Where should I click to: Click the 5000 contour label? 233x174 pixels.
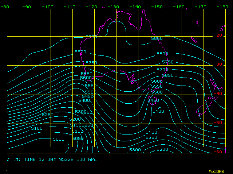[58, 139]
